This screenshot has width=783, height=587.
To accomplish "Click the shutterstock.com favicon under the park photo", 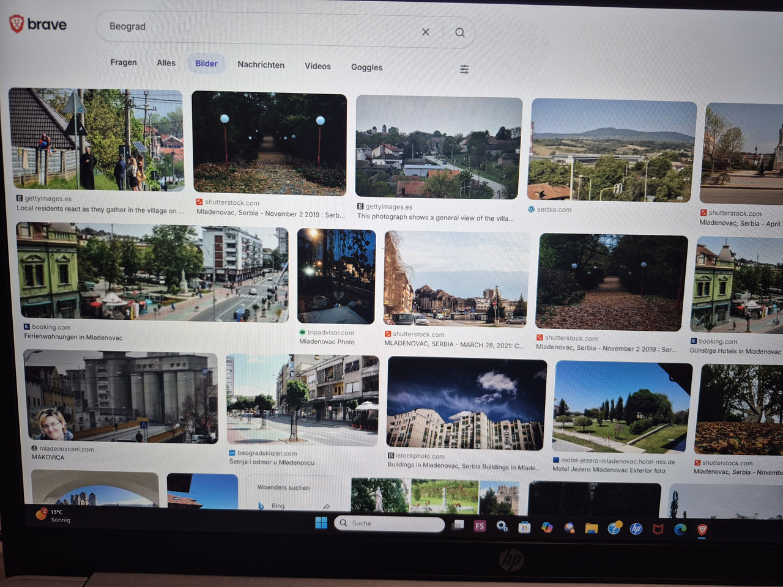I will click(x=540, y=337).
